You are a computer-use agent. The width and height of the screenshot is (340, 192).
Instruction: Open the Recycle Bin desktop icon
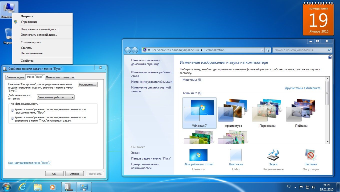click(8, 36)
